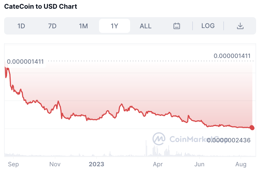Download the chart data
This screenshot has width=264, height=172.
coord(240,26)
